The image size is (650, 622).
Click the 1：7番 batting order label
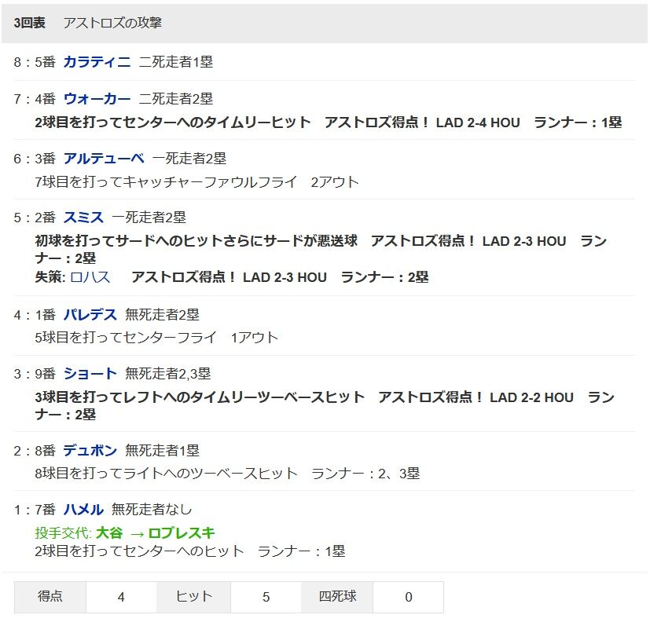tap(35, 509)
